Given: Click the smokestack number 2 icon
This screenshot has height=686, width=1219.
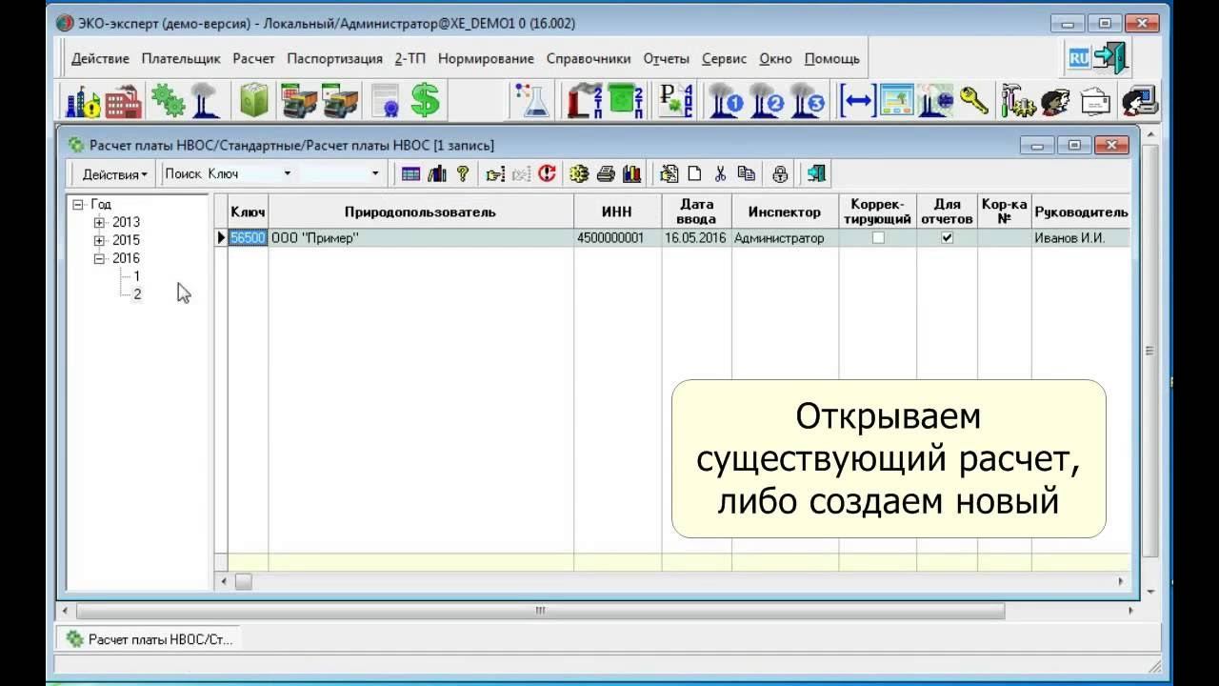Looking at the screenshot, I should pos(766,100).
